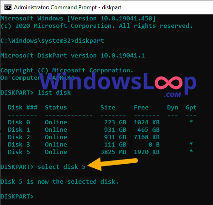
Task: Click the 'Disk 1' row label
Action: tap(19, 130)
